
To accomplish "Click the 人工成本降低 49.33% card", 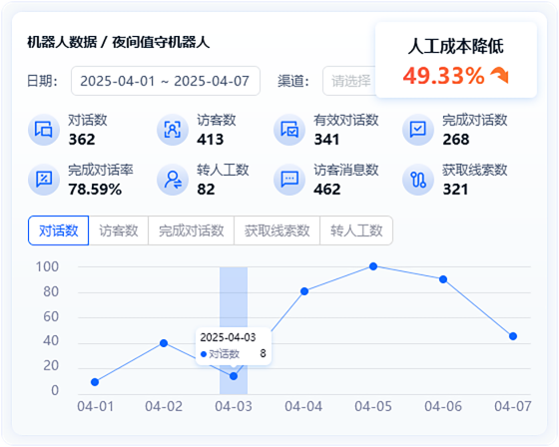I will tap(456, 60).
